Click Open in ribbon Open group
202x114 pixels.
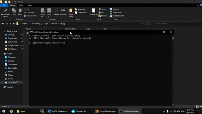click(x=103, y=9)
